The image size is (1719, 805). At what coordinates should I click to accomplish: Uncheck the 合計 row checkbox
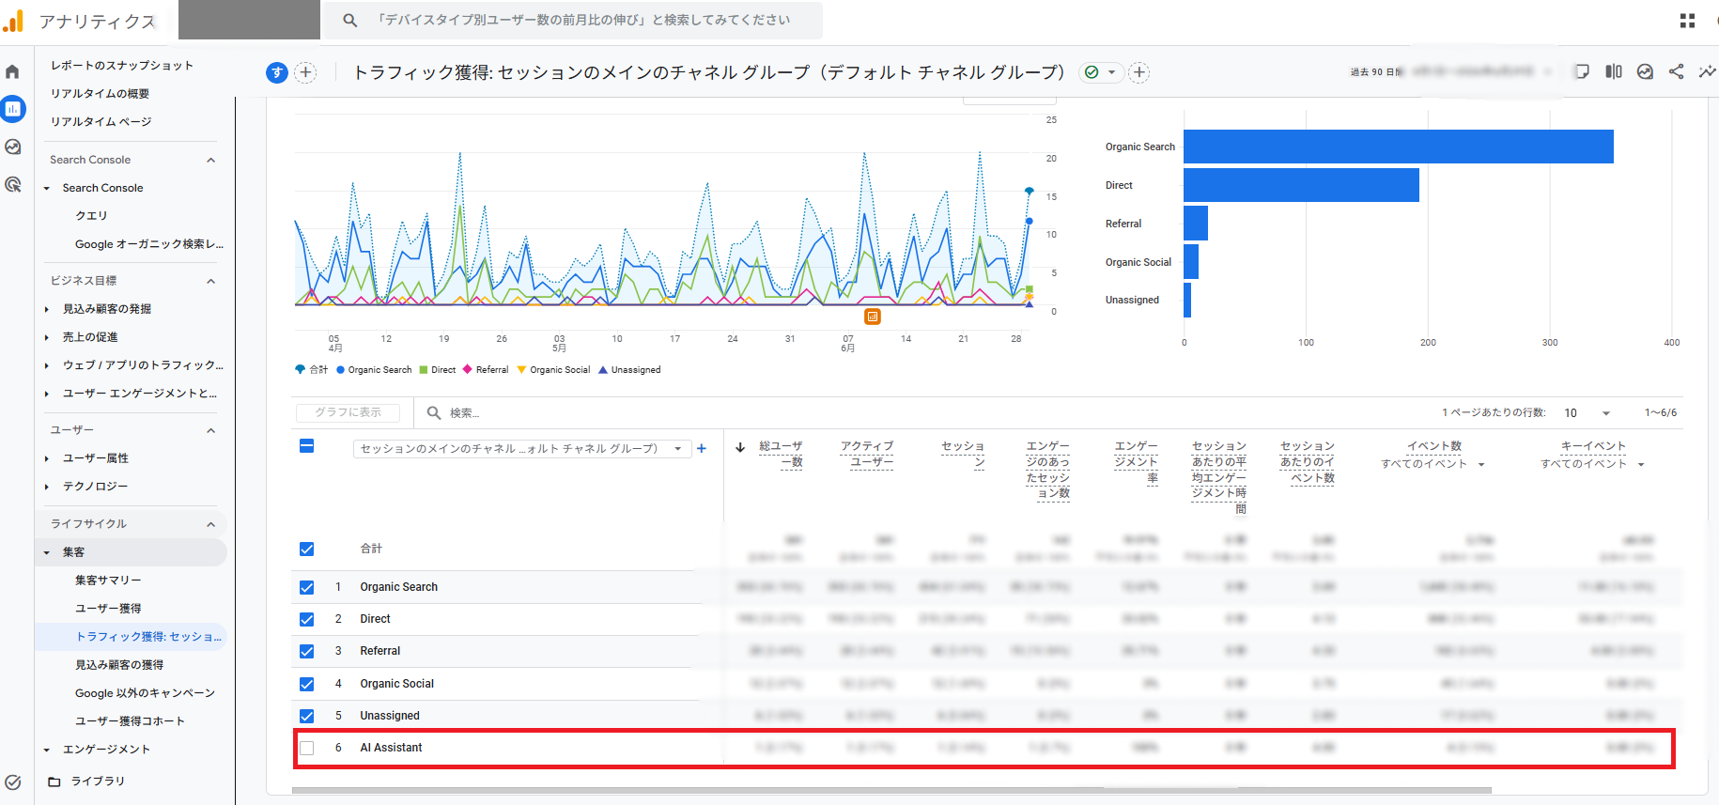click(x=306, y=549)
